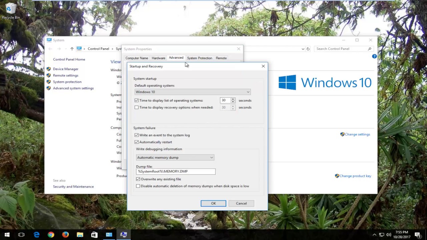Switch to the System Protection tab

tap(199, 58)
